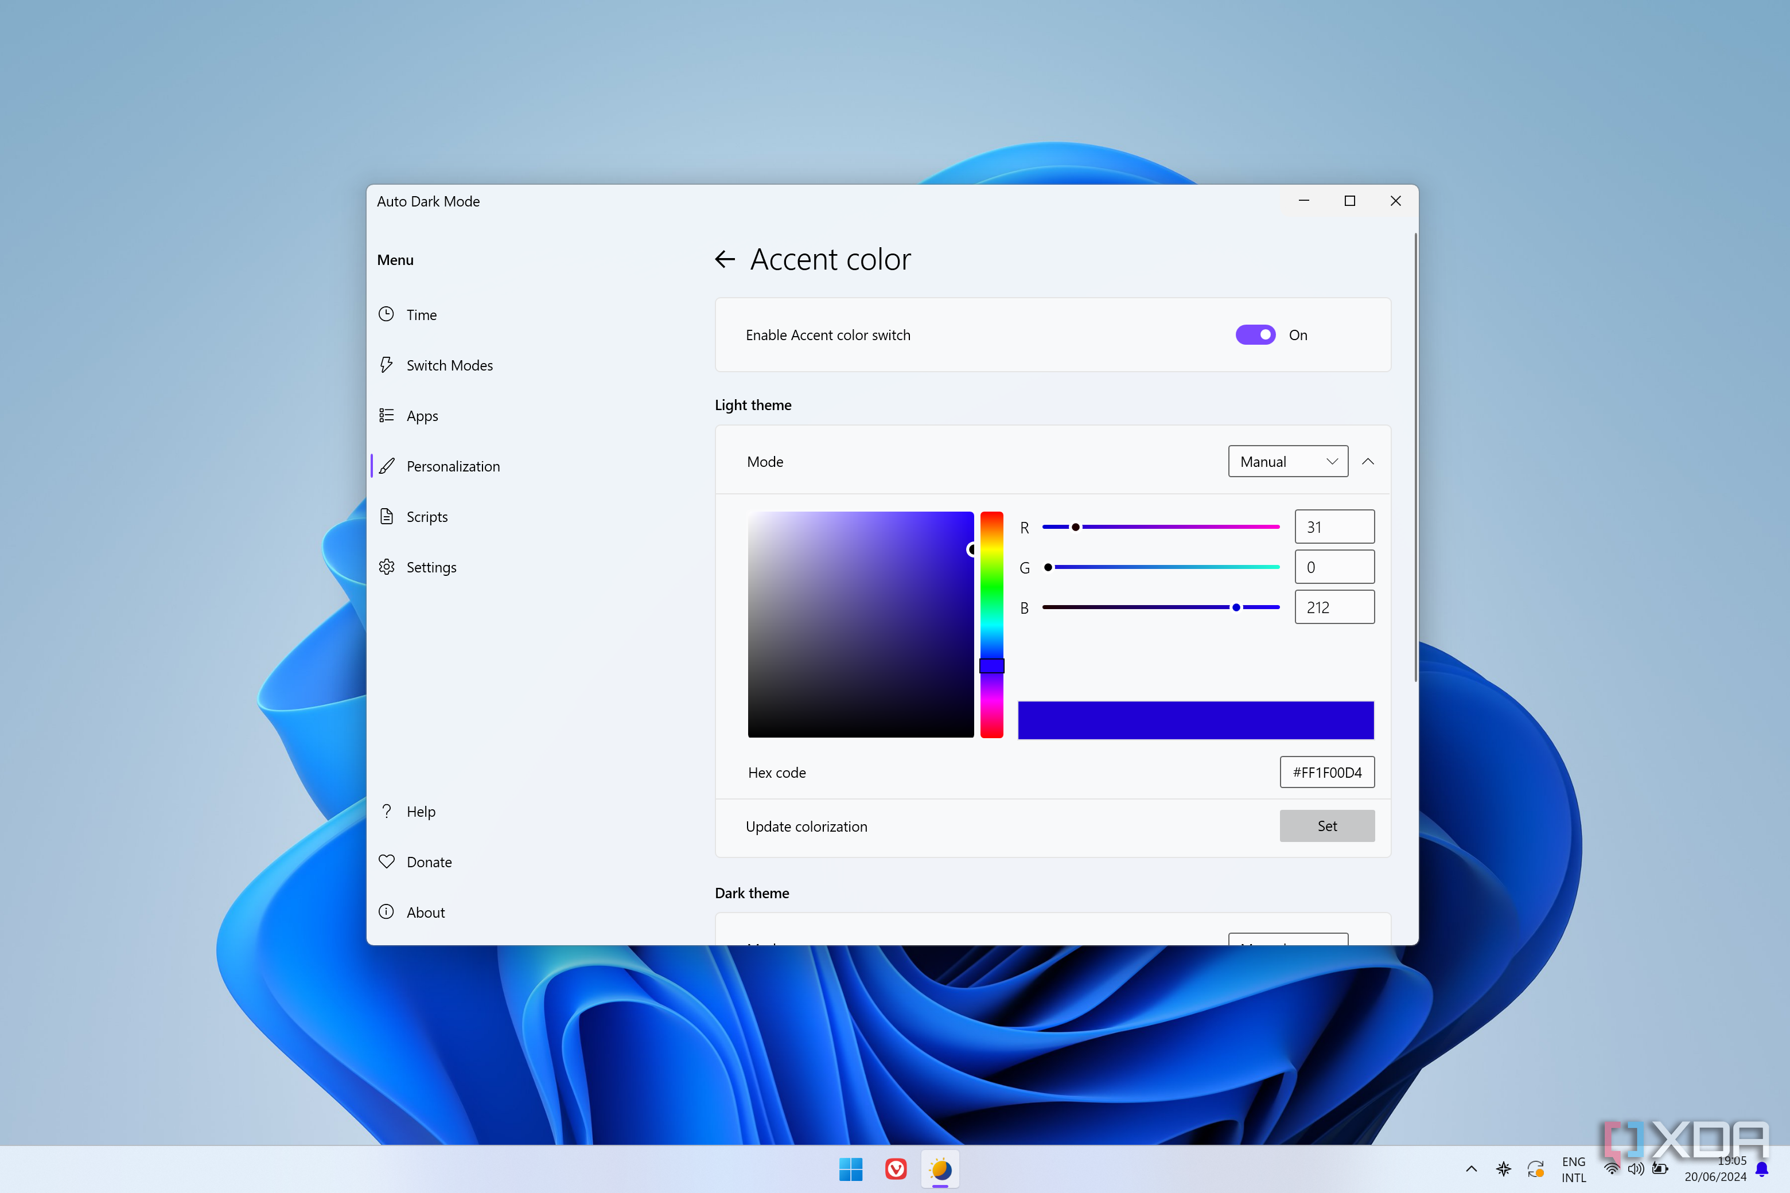
Task: Click ENG INTL language indicator
Action: pos(1573,1169)
